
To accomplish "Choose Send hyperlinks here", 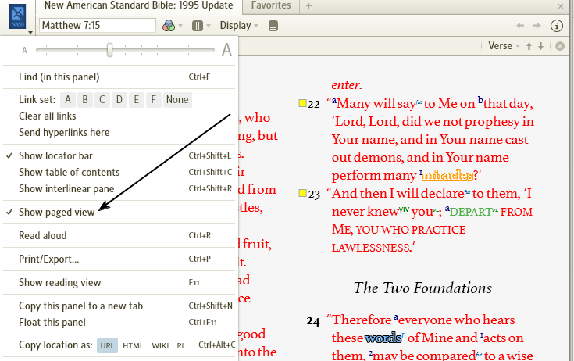I will tap(64, 133).
